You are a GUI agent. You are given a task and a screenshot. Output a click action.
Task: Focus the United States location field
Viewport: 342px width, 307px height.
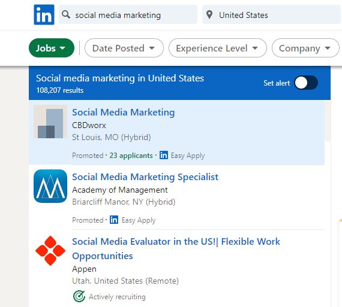point(271,14)
